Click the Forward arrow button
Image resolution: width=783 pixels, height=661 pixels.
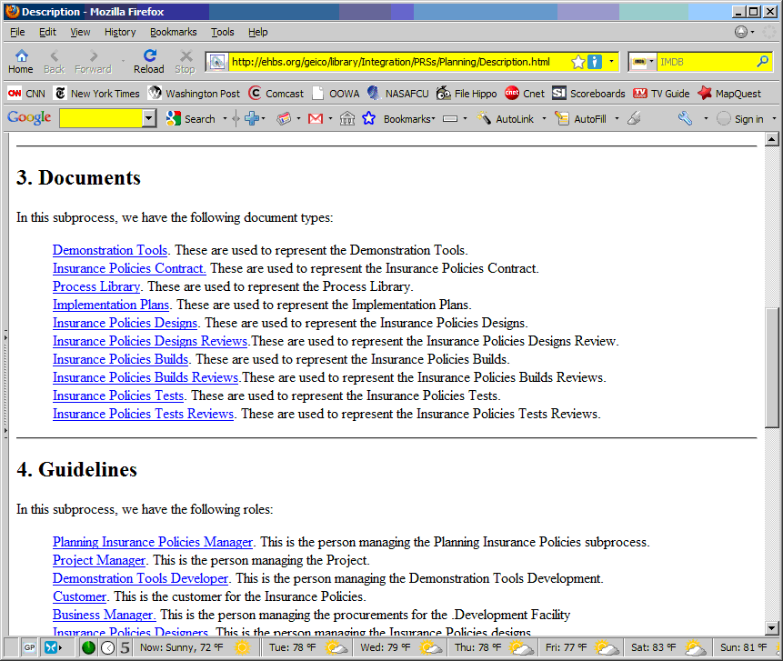(94, 62)
